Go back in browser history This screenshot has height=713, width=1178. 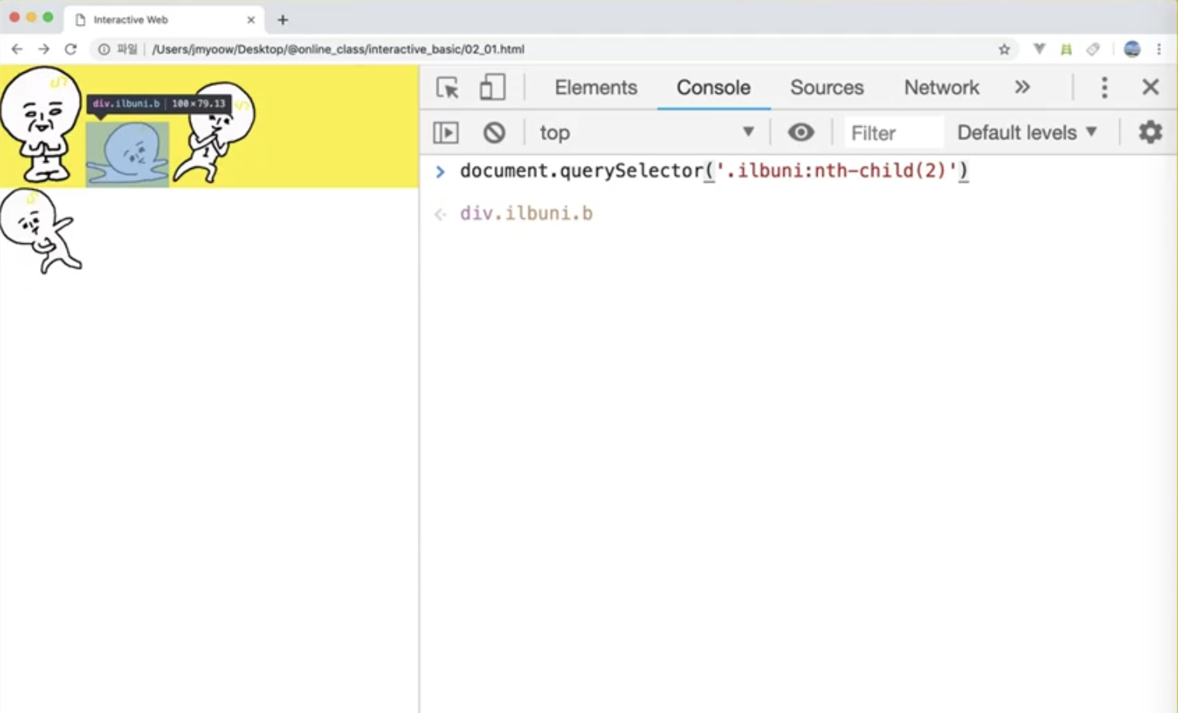click(x=17, y=49)
